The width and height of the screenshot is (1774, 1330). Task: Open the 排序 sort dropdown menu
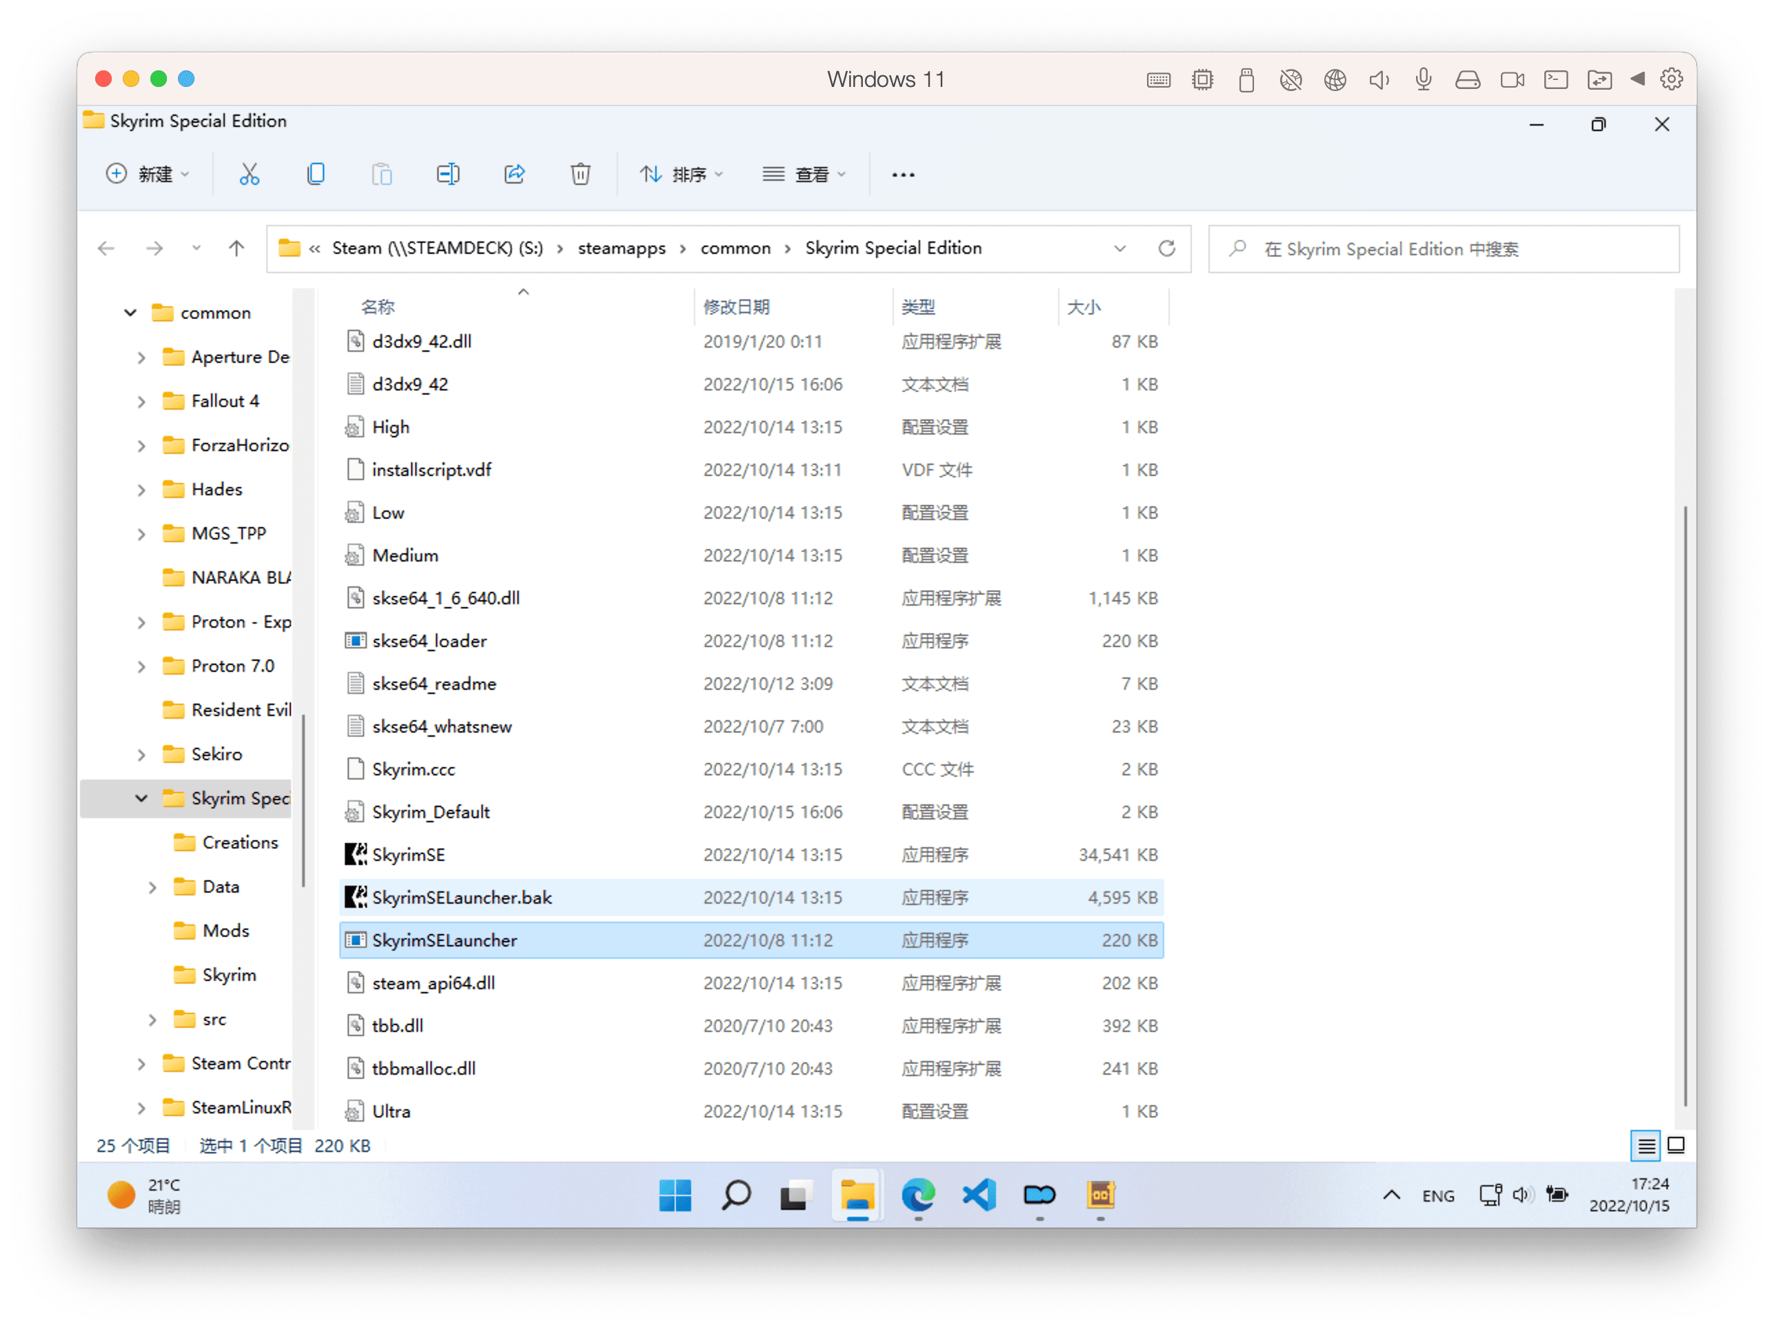(x=683, y=172)
